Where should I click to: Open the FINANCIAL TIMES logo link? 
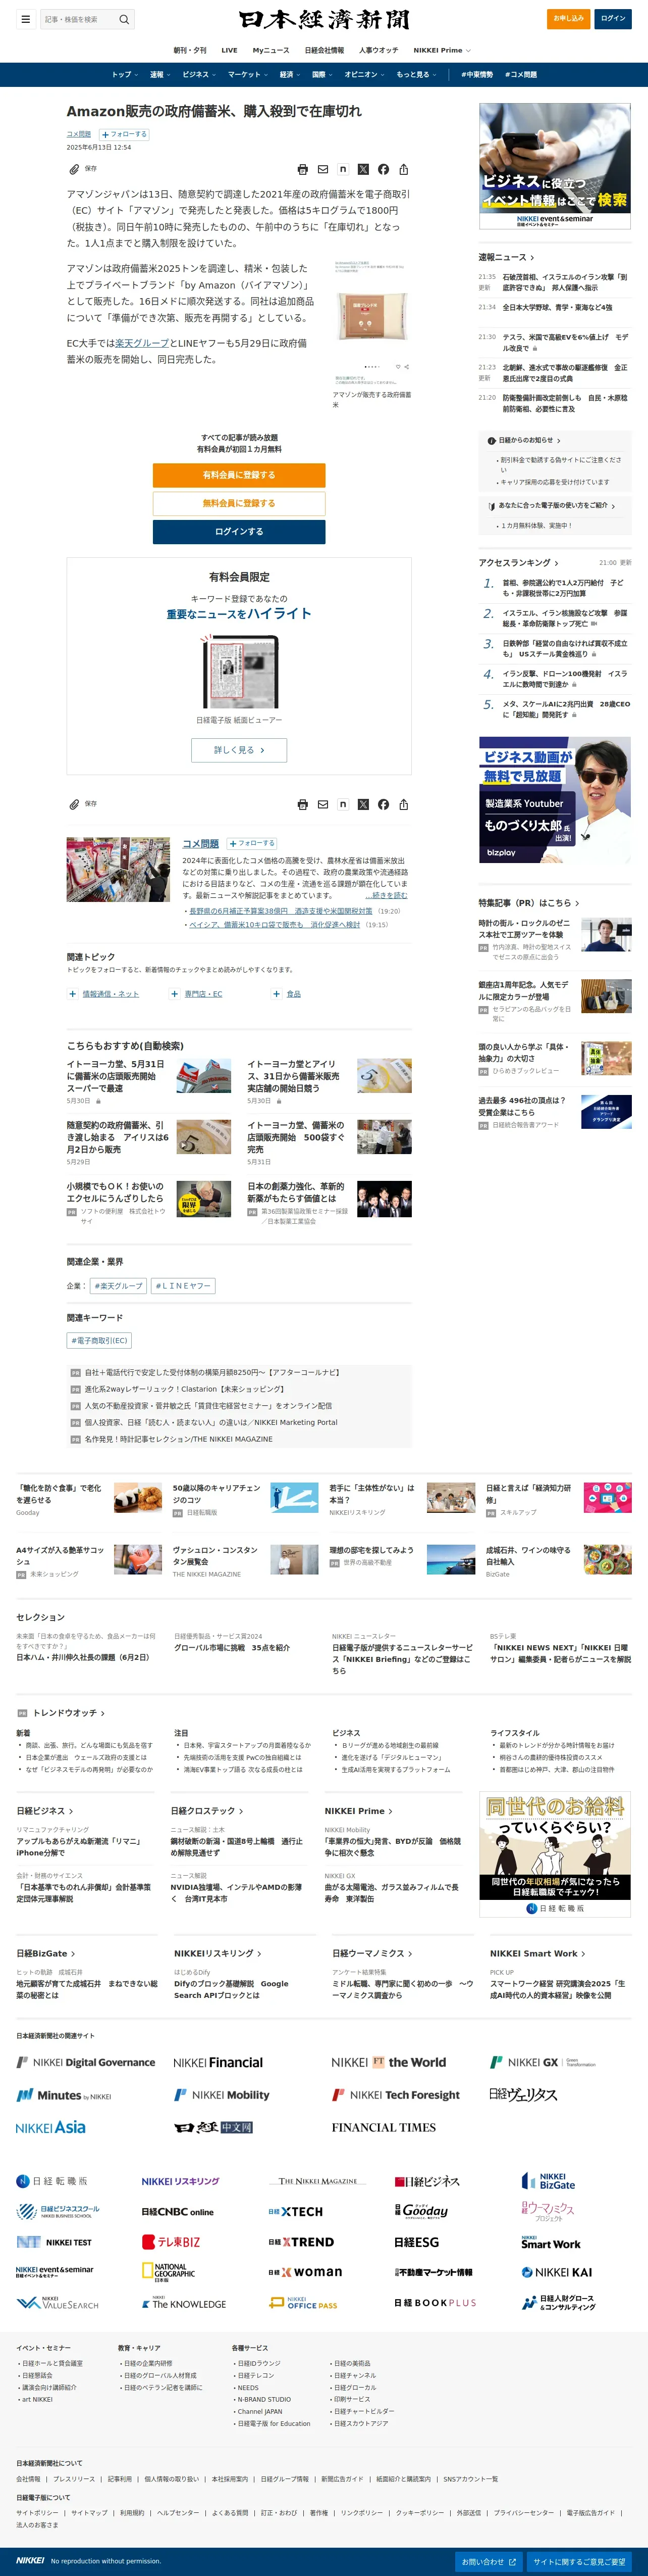[384, 2127]
